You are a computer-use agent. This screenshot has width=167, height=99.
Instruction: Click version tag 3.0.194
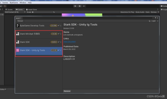[x=53, y=26]
